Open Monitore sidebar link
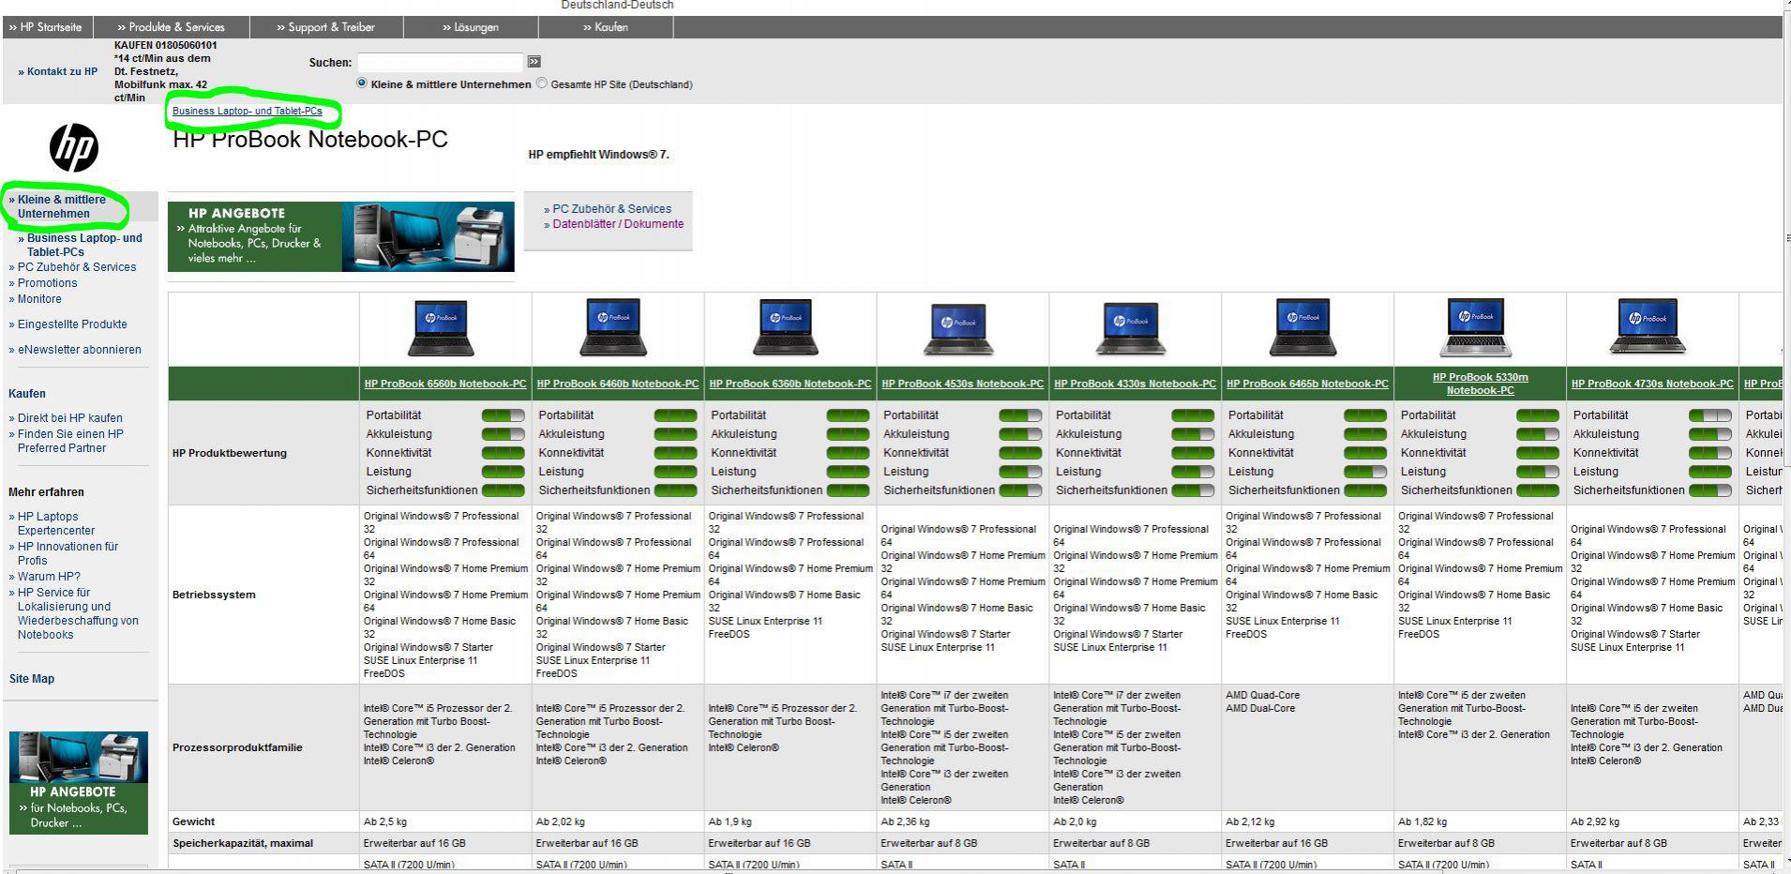 tap(36, 299)
